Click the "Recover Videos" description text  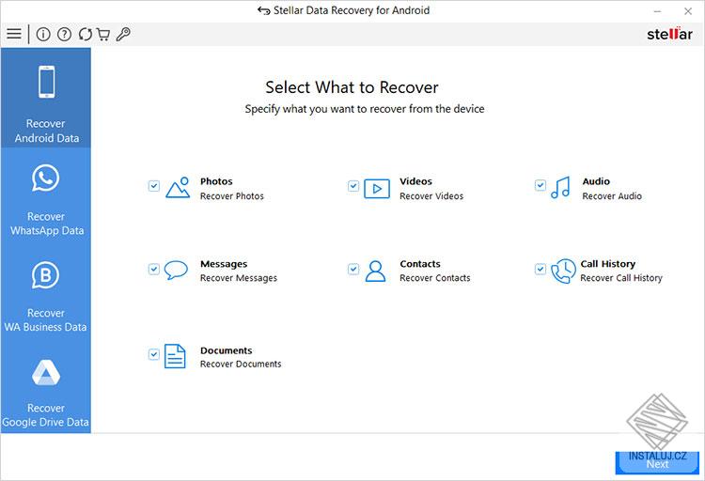tap(431, 196)
